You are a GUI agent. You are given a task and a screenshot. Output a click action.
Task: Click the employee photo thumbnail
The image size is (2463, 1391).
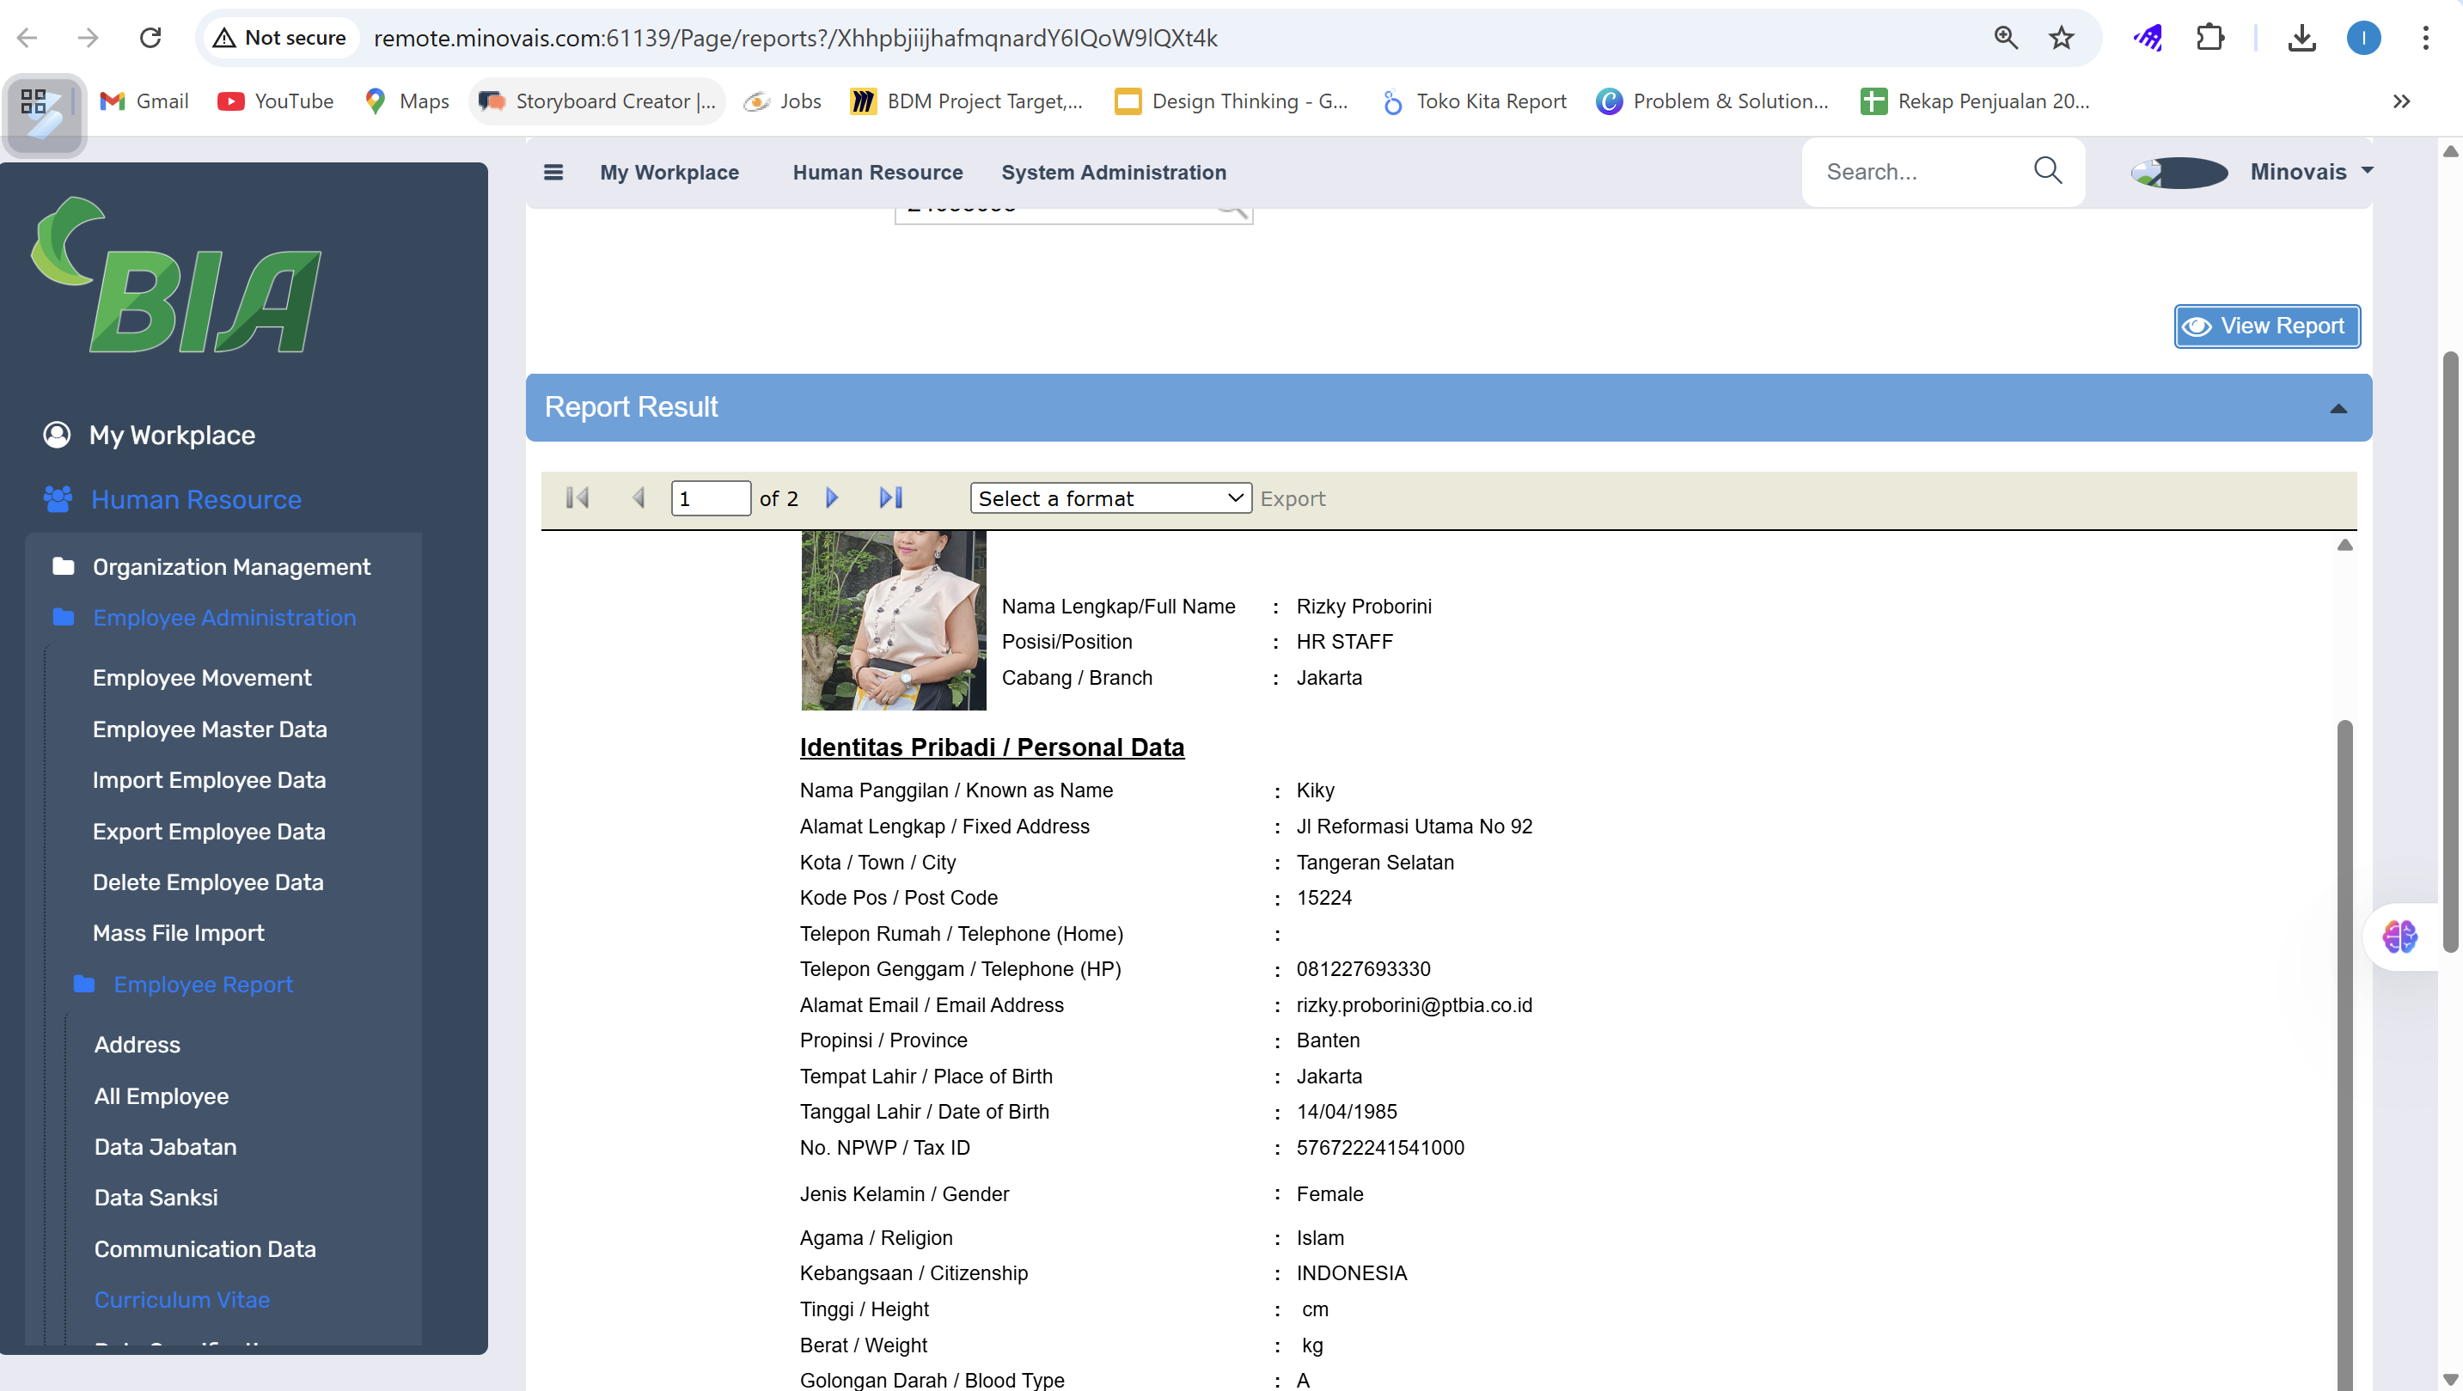point(893,620)
